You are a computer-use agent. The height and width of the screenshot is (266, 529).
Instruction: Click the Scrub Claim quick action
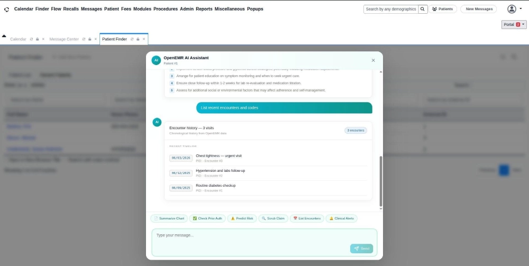click(273, 218)
